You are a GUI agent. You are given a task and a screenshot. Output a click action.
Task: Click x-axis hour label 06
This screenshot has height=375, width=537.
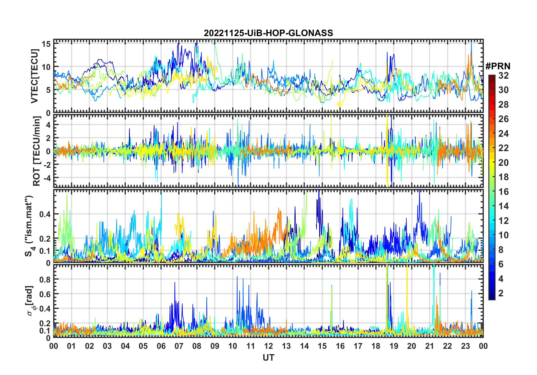161,346
